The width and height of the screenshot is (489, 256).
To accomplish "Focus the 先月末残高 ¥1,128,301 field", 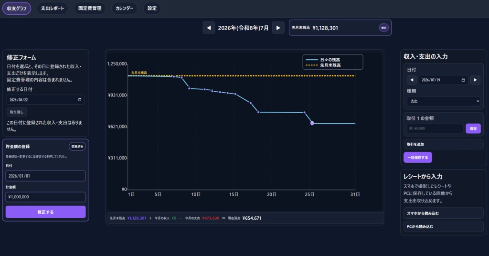I will [x=340, y=28].
